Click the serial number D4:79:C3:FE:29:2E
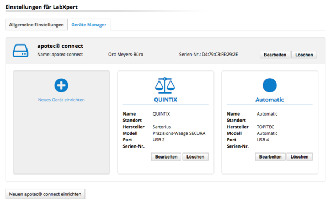Viewport: 331px width, 207px height. pos(220,55)
